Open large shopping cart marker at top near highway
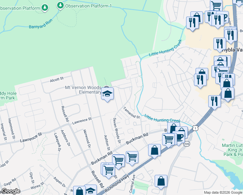Image resolution: width=243 pixels, height=195 pixels. point(216,6)
